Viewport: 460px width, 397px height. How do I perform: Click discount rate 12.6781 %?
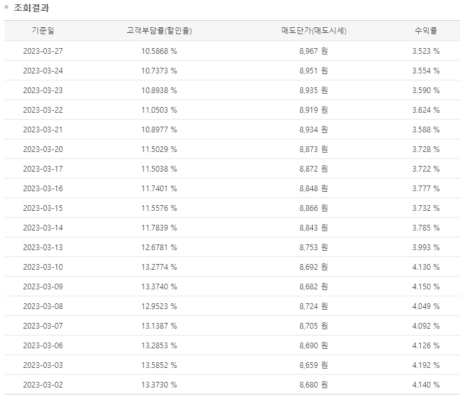(x=159, y=247)
